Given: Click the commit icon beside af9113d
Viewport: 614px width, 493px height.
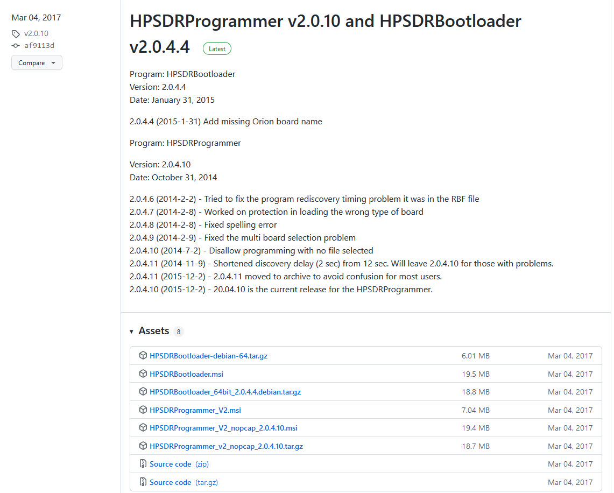Looking at the screenshot, I should click(x=16, y=46).
